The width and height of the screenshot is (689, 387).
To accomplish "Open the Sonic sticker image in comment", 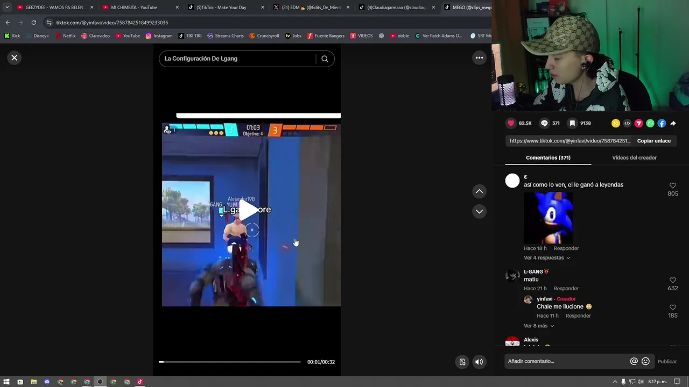I will click(x=548, y=218).
